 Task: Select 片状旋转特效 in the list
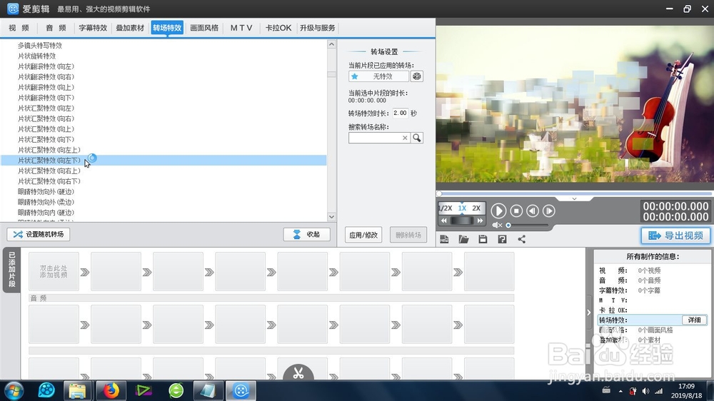tap(36, 56)
